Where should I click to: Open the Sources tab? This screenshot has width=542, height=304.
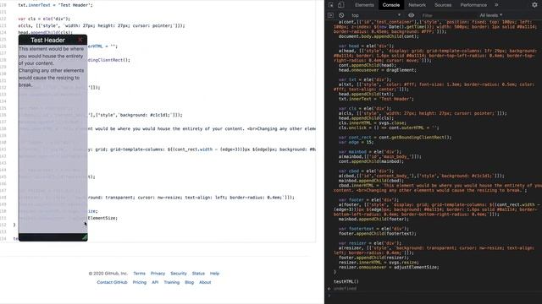click(x=443, y=5)
